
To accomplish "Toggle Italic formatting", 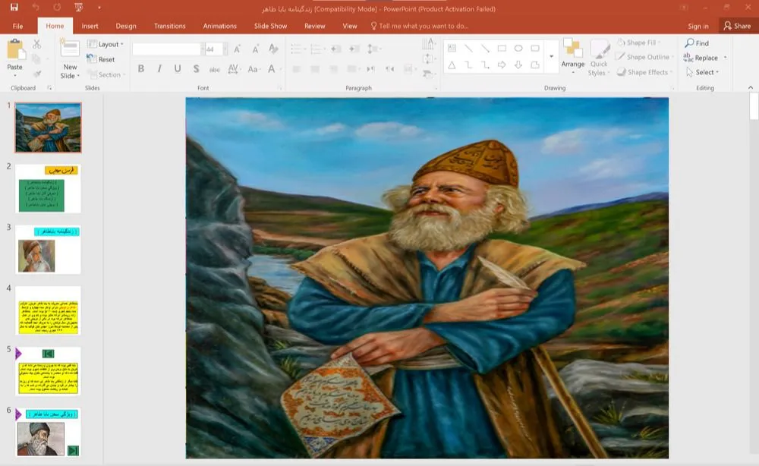I will point(159,69).
